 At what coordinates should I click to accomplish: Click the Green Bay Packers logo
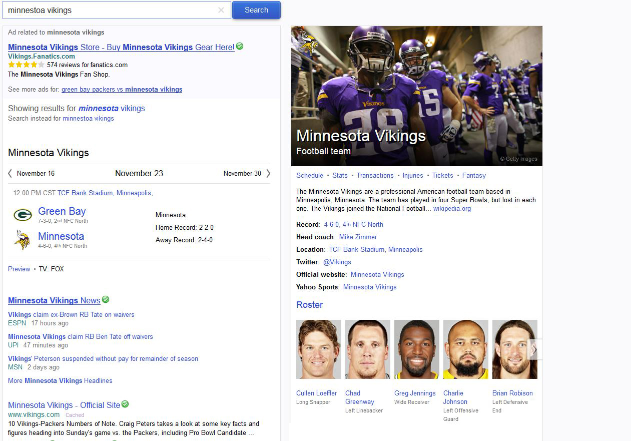click(23, 215)
